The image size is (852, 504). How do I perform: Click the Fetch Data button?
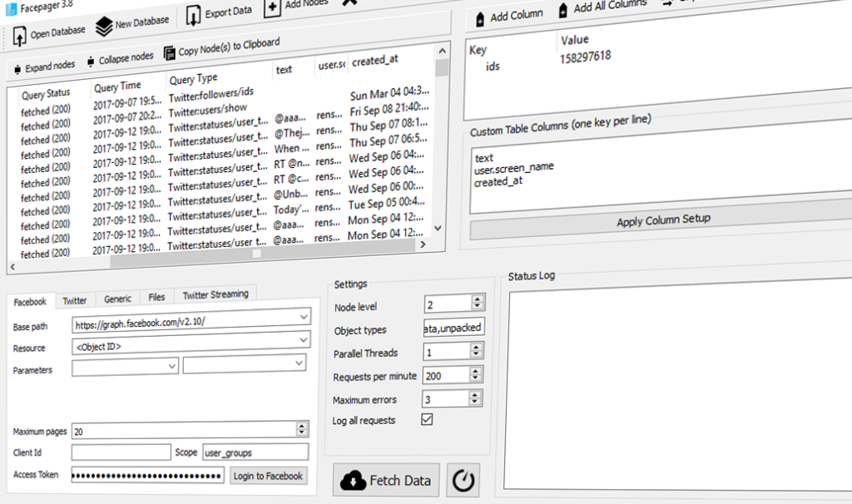click(x=386, y=481)
